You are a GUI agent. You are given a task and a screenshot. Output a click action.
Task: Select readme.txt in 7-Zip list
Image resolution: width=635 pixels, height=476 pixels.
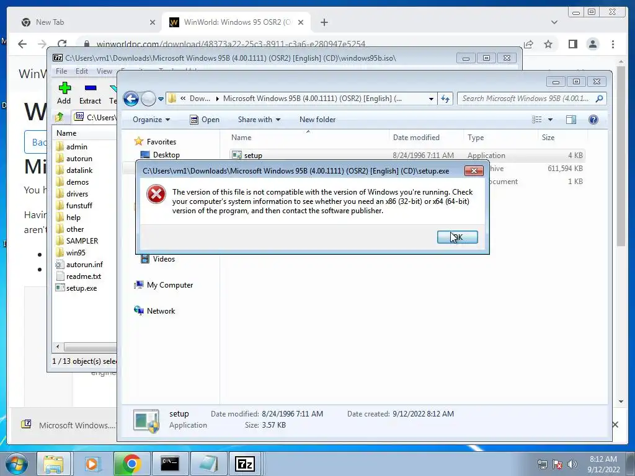(84, 276)
